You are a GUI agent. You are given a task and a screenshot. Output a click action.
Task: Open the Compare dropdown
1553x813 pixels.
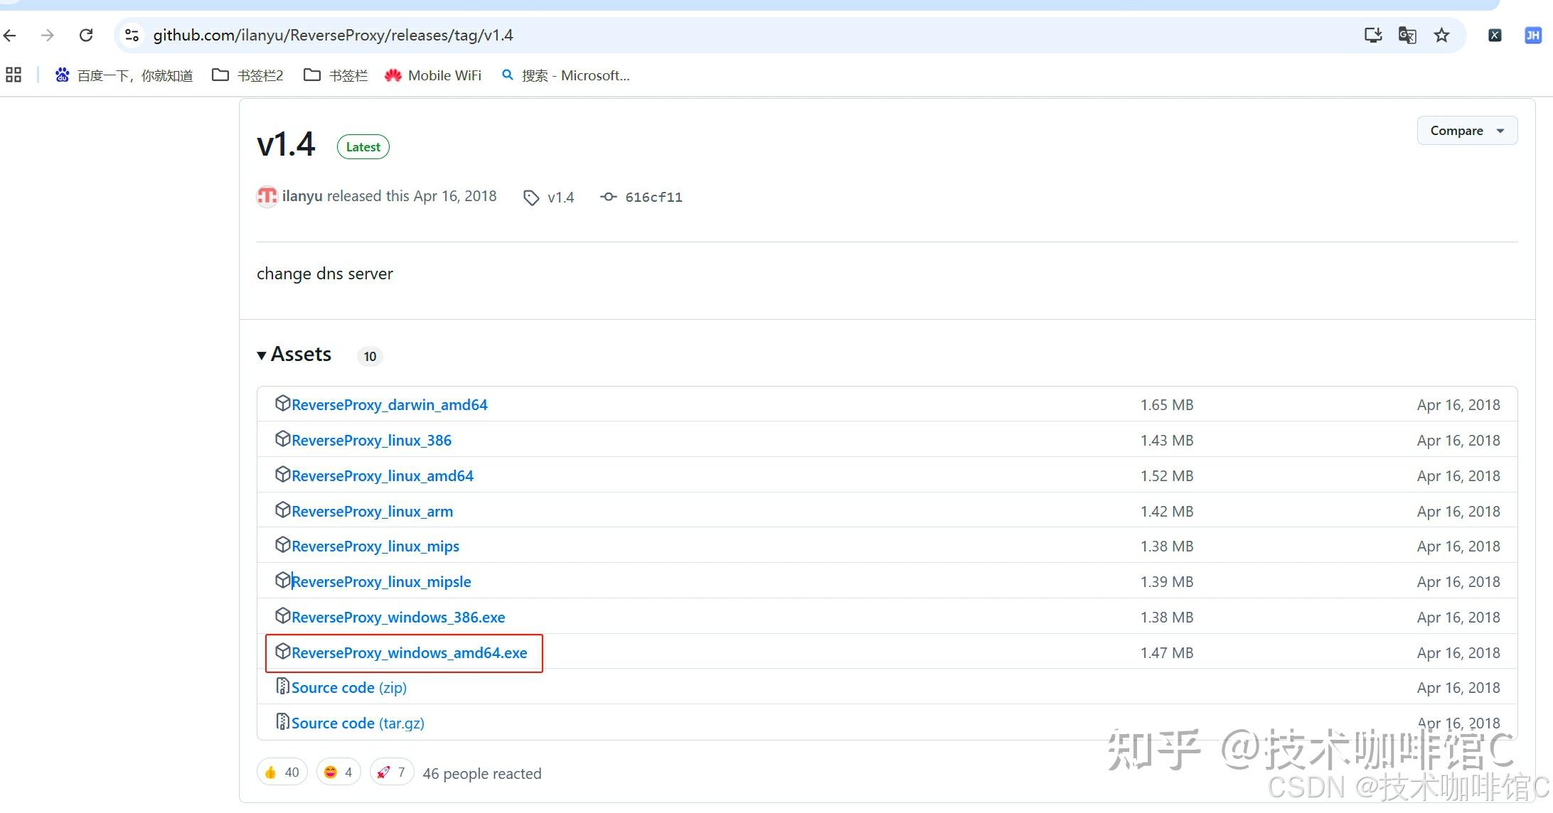coord(1466,131)
